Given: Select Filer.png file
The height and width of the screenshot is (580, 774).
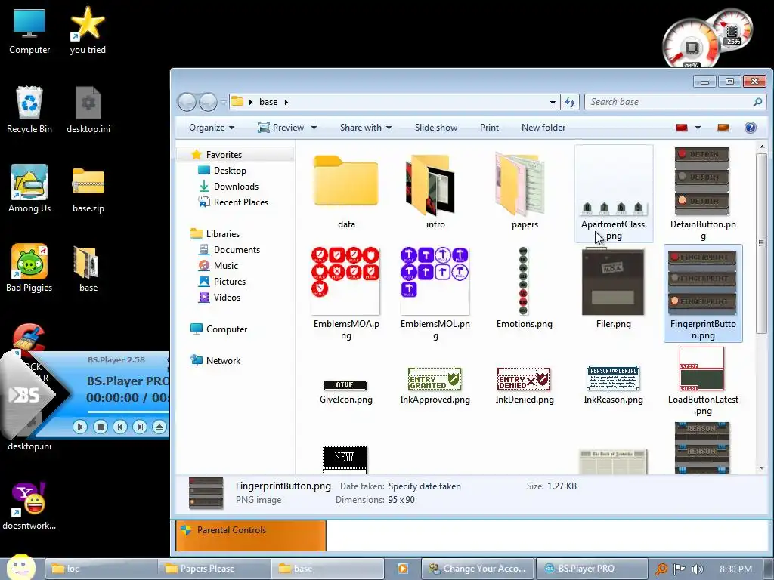Looking at the screenshot, I should point(613,288).
